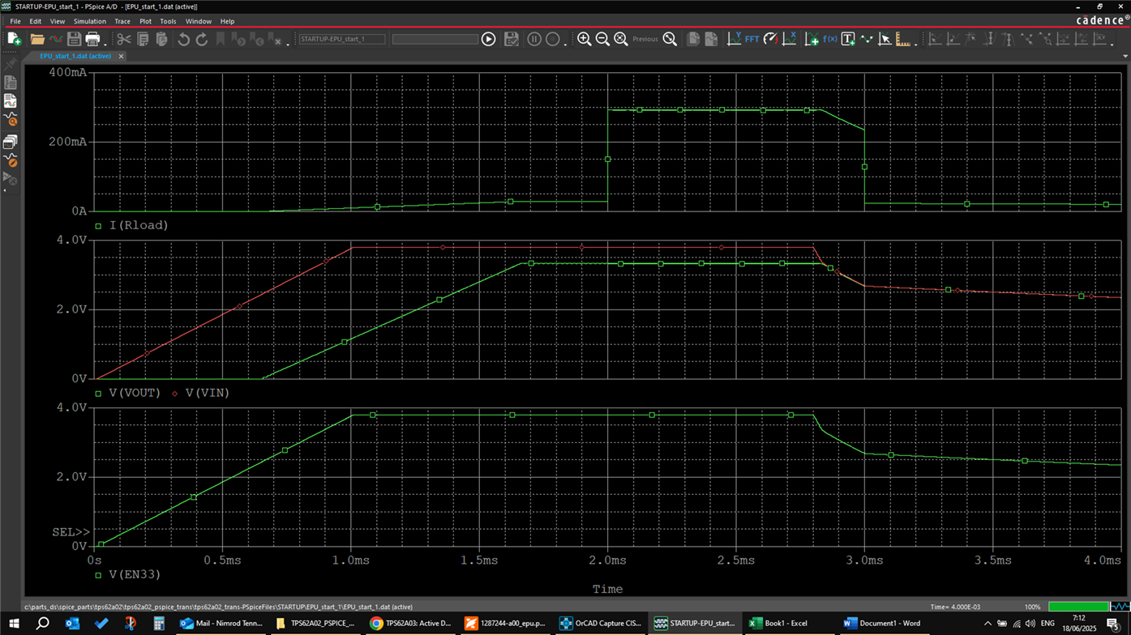Open the Window menu
1131x635 pixels.
198,21
